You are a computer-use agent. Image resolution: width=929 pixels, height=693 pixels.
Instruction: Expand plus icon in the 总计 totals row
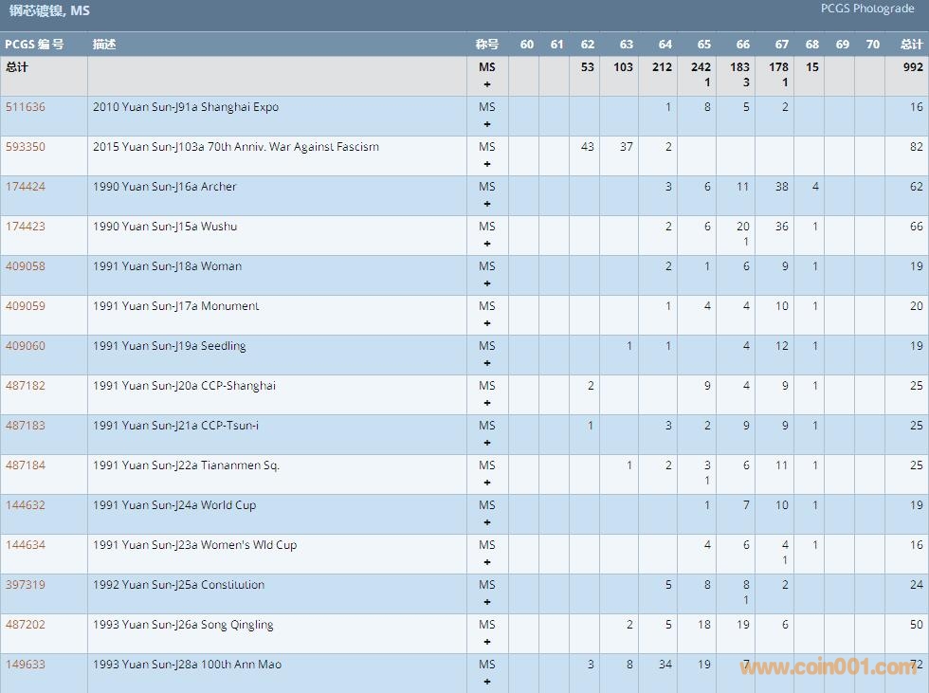(487, 84)
